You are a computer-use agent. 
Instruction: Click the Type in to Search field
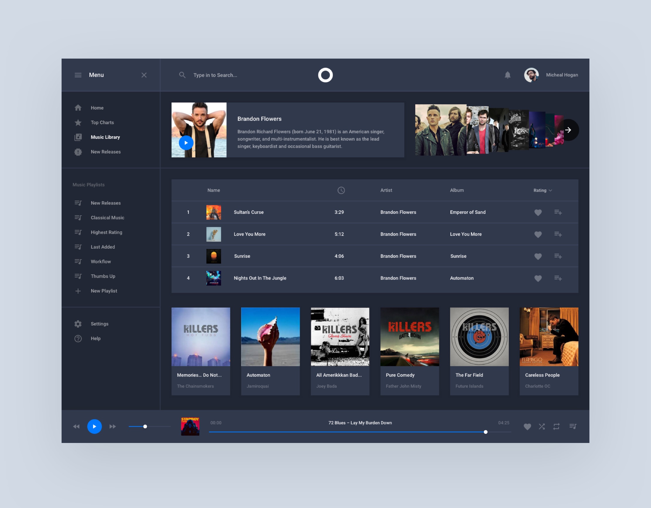[x=215, y=75]
